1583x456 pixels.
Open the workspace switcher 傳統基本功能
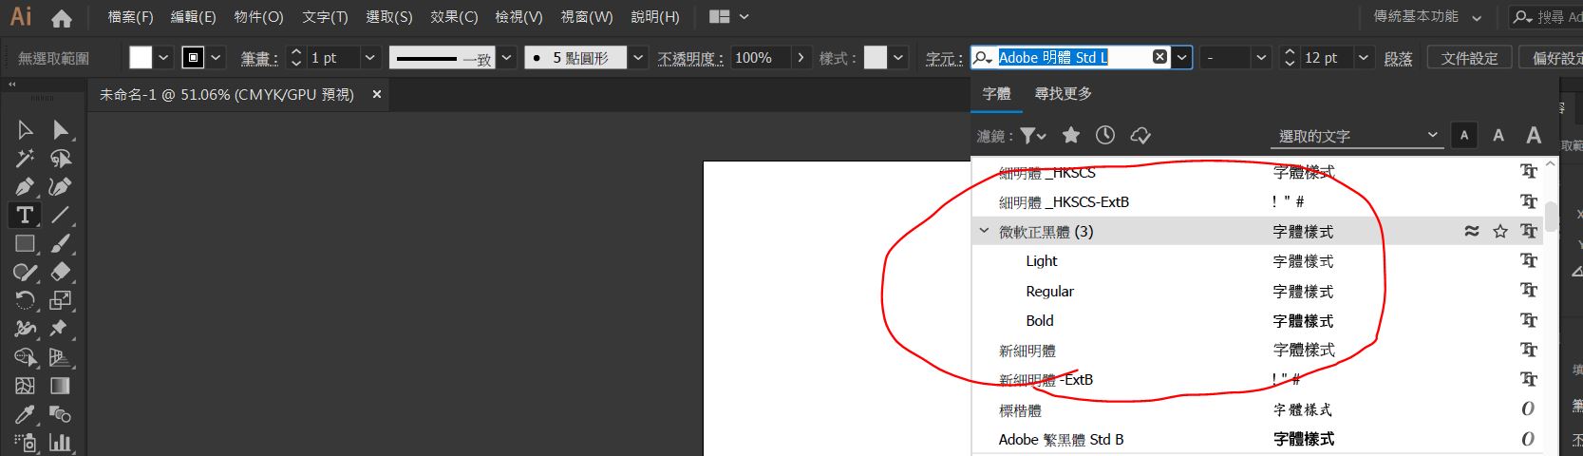pyautogui.click(x=1427, y=17)
